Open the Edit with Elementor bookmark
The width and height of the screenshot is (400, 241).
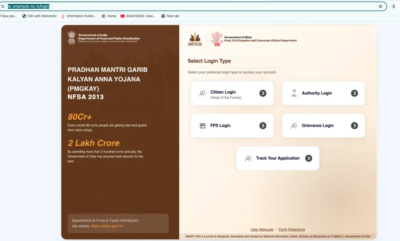tap(39, 16)
